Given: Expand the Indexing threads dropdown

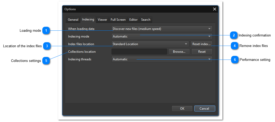Looking at the screenshot, I should [x=162, y=59].
